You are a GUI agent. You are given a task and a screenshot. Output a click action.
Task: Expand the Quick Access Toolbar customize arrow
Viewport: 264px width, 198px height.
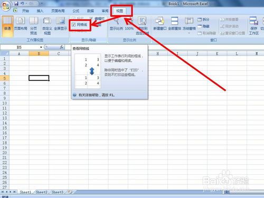click(42, 3)
